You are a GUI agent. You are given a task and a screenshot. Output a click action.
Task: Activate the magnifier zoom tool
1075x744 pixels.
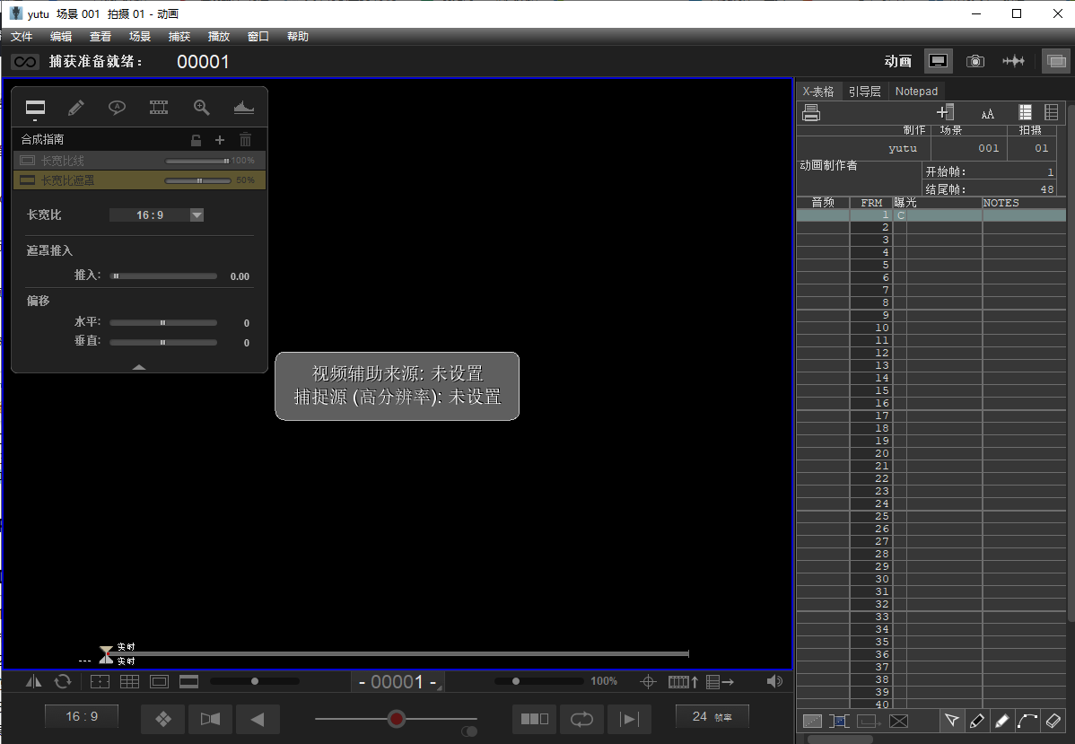coord(201,108)
